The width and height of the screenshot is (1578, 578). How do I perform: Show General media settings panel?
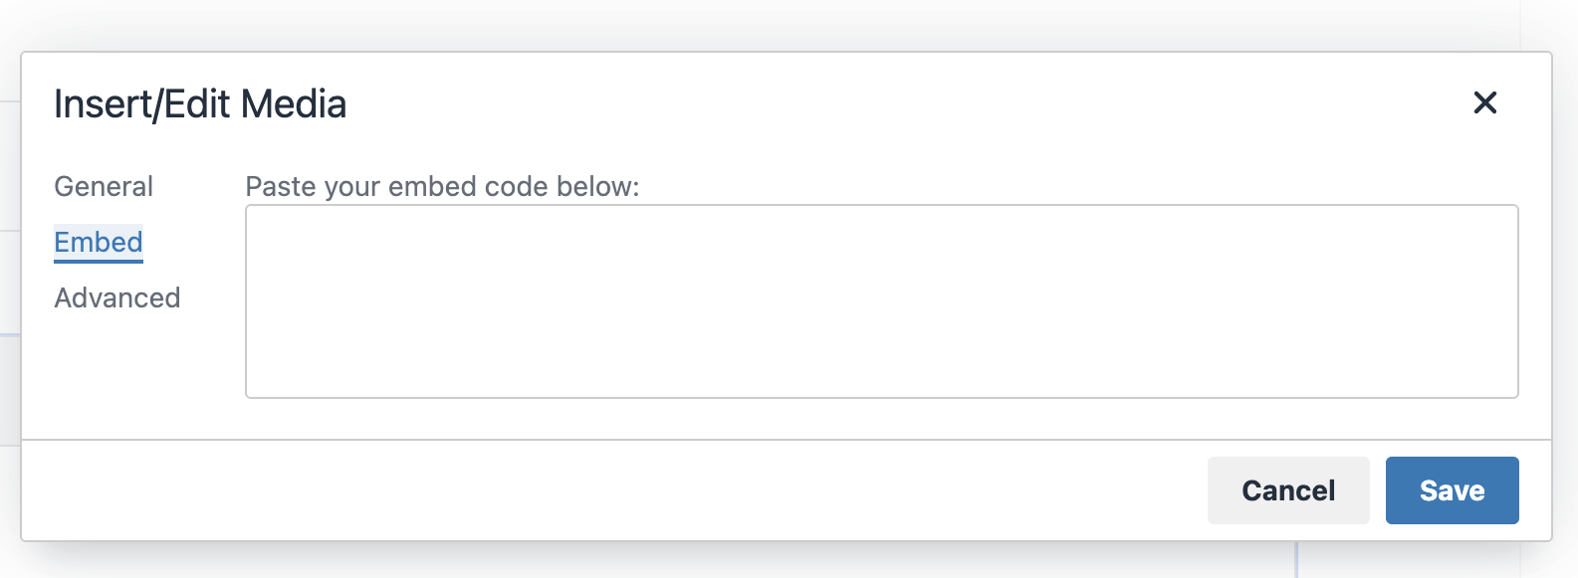[x=104, y=186]
